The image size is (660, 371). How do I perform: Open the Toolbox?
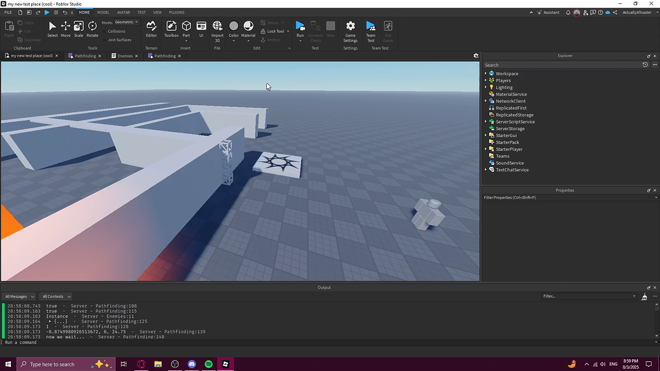[171, 30]
